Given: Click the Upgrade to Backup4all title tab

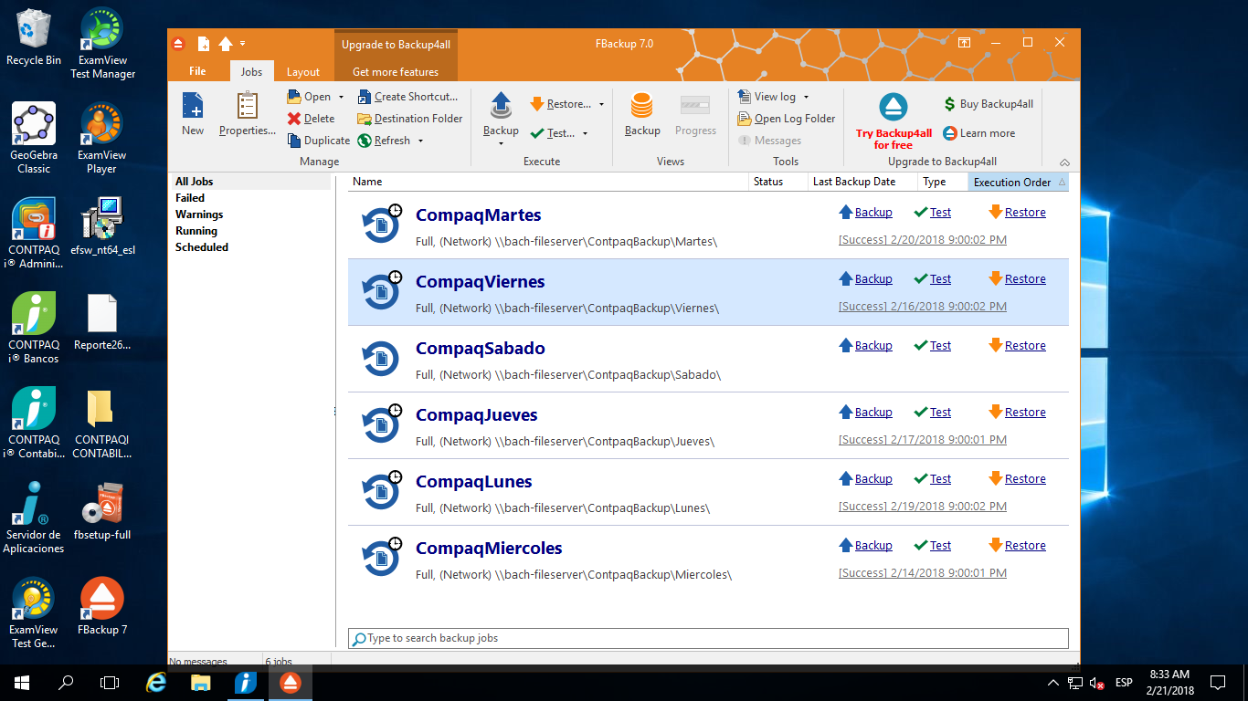Looking at the screenshot, I should [x=396, y=44].
